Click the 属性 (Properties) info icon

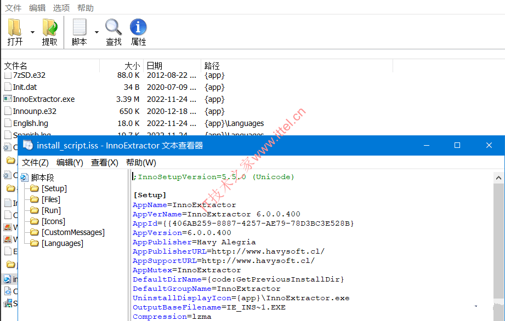click(x=138, y=27)
